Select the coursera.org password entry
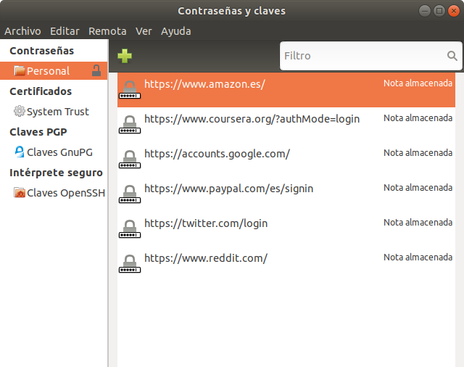The height and width of the screenshot is (367, 464). 252,119
